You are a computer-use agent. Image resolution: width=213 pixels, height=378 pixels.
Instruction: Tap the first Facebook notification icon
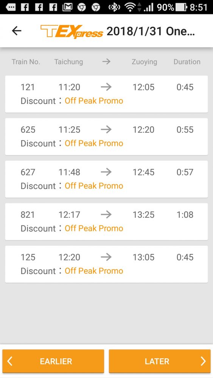pyautogui.click(x=25, y=7)
